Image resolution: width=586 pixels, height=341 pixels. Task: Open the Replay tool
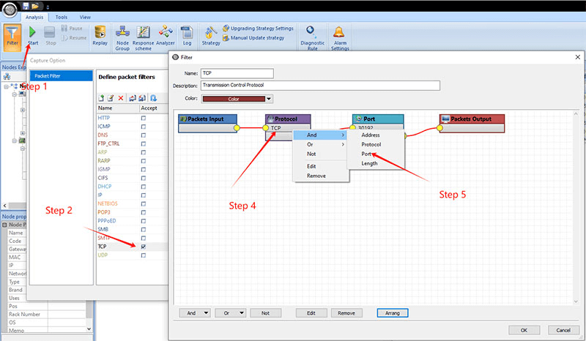pos(100,32)
